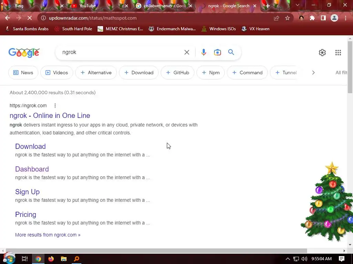Close the ngrok Google Search tab
The height and width of the screenshot is (264, 353).
[x=255, y=6]
